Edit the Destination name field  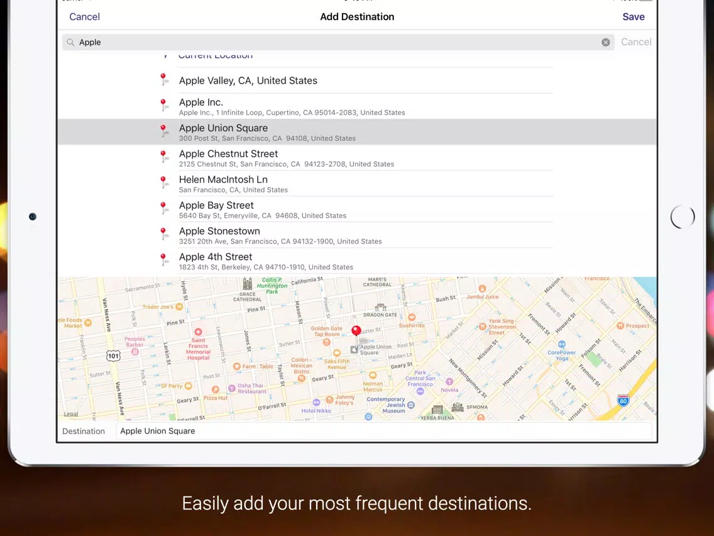click(x=384, y=431)
